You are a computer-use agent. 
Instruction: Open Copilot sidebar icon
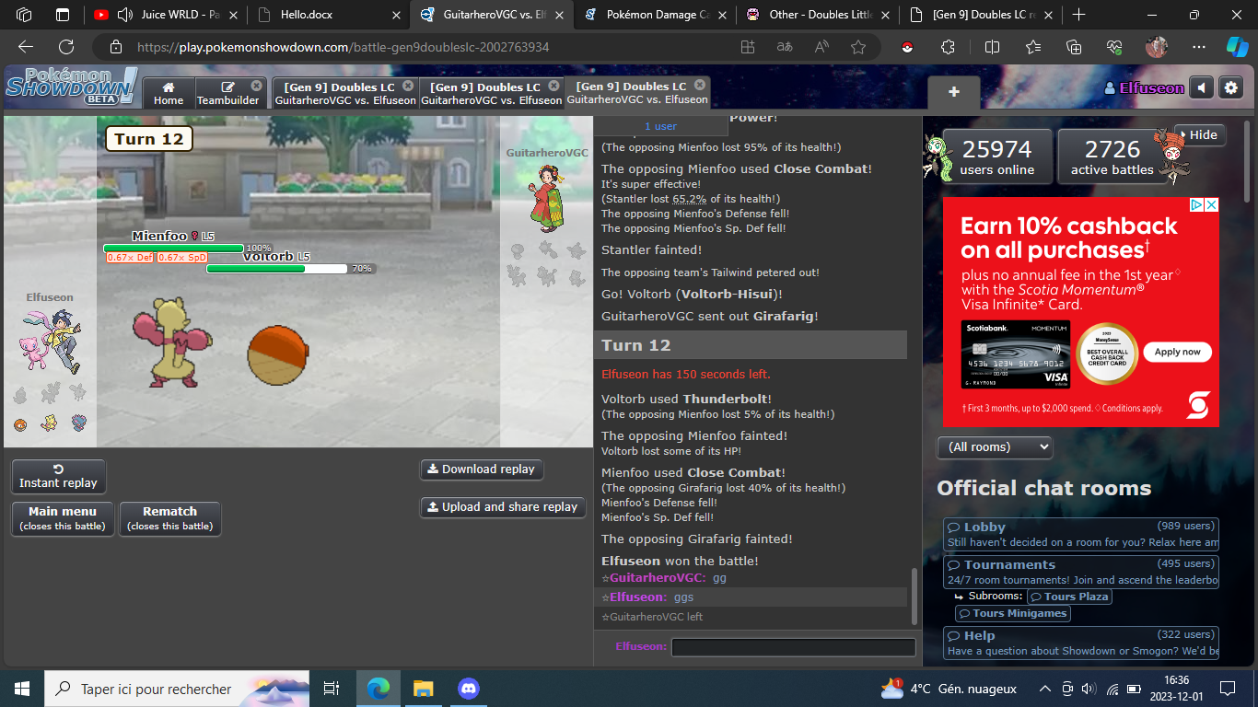point(1237,47)
